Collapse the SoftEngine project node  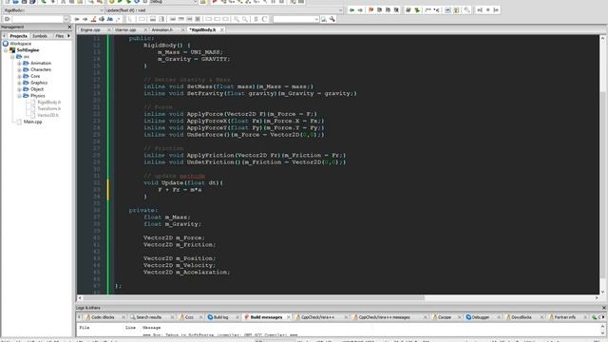coord(6,50)
